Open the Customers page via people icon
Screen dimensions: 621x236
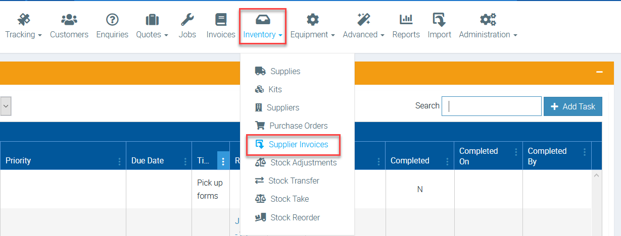coord(69,20)
